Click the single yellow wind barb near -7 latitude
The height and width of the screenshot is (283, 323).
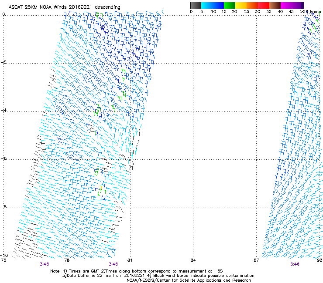coord(101,188)
